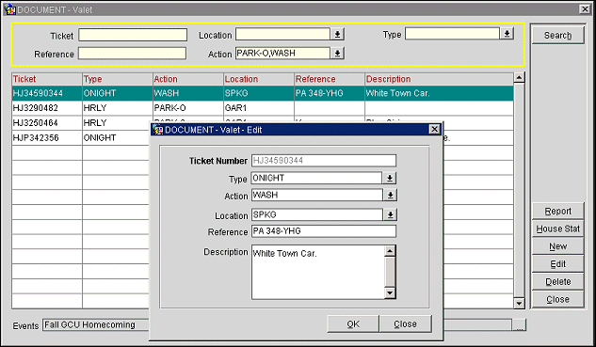Click the Description text area with White Town Car
Screen dimensions: 596x347
(x=318, y=272)
